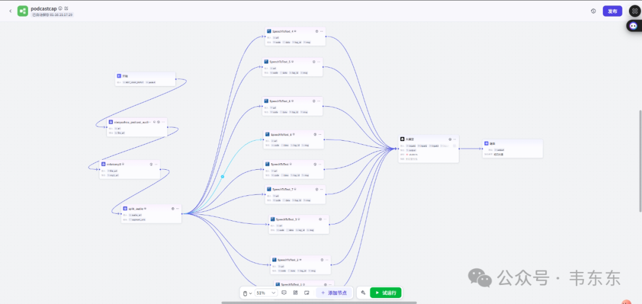Open more options on SpeechToText_5 node

coord(319,62)
